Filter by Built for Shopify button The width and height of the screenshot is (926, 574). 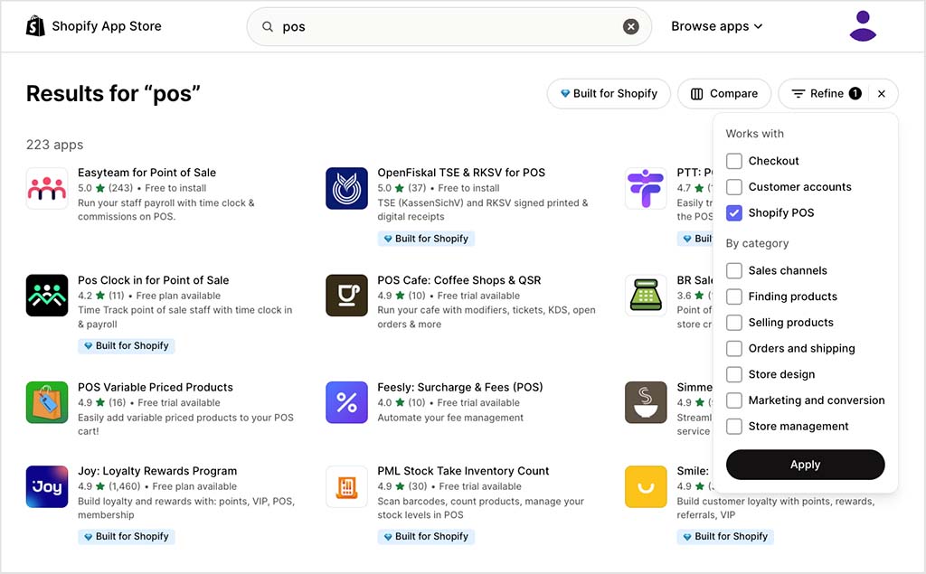[609, 93]
